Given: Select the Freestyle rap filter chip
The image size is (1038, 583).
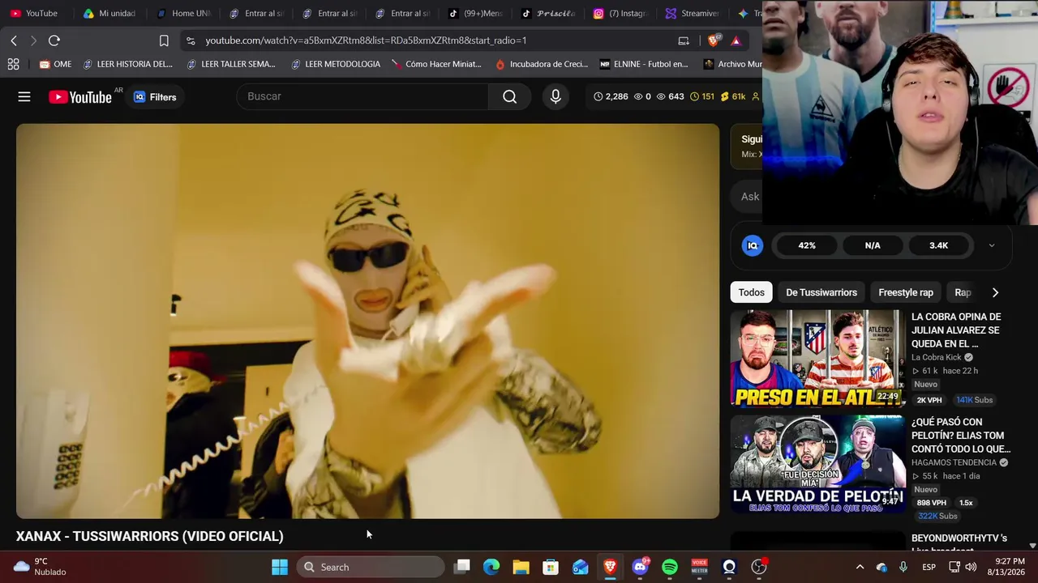Looking at the screenshot, I should [906, 292].
